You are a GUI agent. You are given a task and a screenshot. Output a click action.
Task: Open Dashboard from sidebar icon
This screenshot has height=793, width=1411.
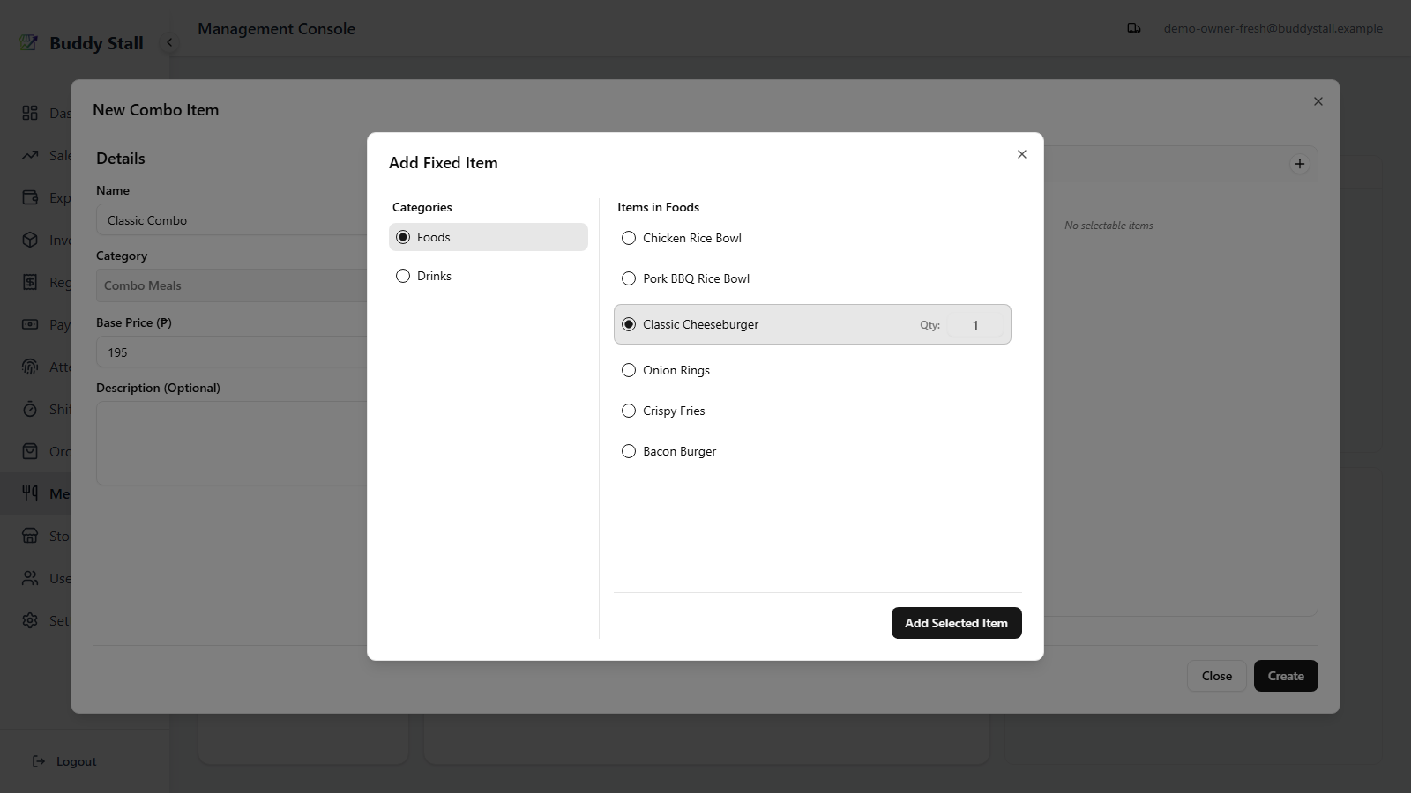point(30,113)
